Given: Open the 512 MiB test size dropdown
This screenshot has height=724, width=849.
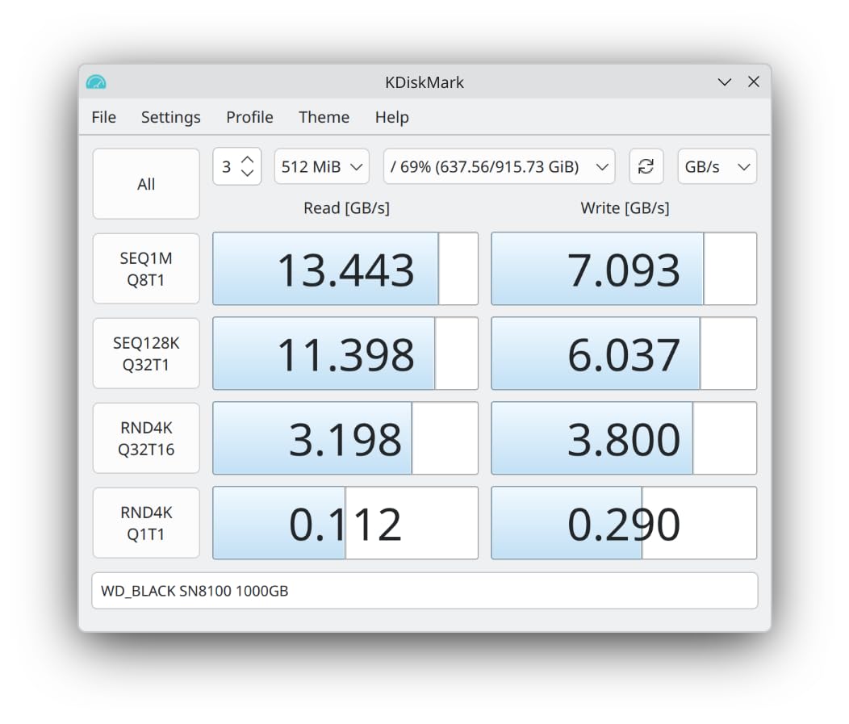Looking at the screenshot, I should 321,167.
